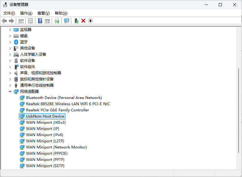Disable the device using the down-arrow circle icon

pos(90,21)
